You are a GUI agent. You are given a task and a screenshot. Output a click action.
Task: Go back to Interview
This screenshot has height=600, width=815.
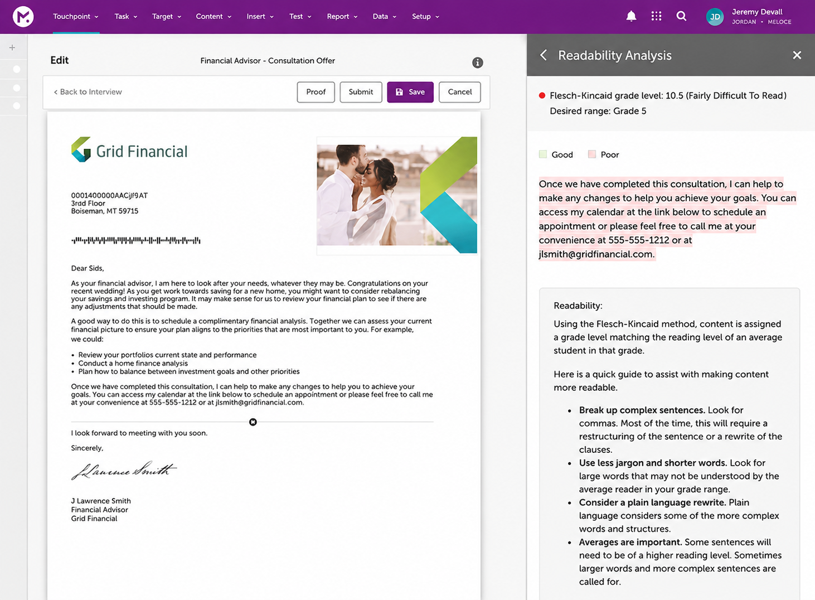(x=88, y=92)
